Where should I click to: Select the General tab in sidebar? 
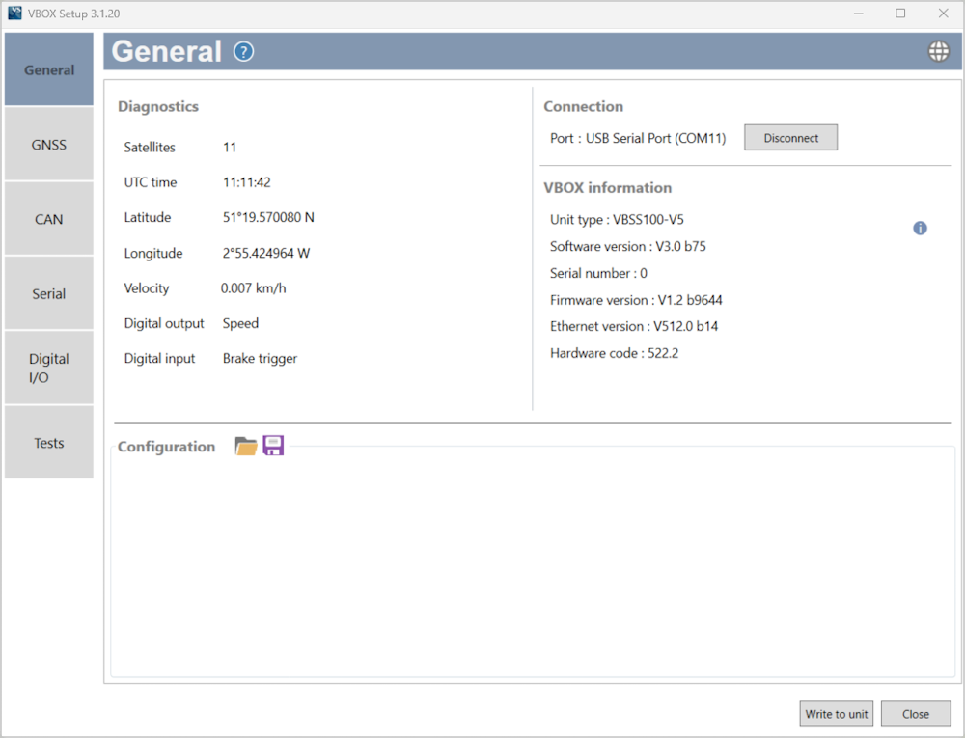tap(49, 69)
